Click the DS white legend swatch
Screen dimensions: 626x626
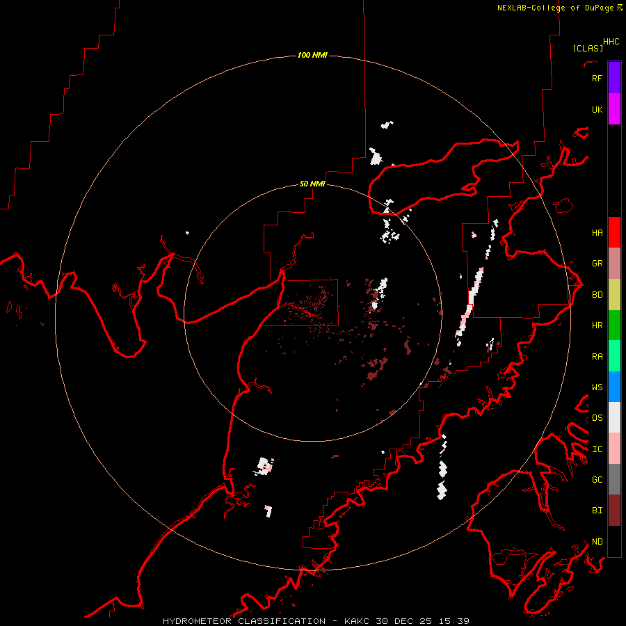click(614, 417)
